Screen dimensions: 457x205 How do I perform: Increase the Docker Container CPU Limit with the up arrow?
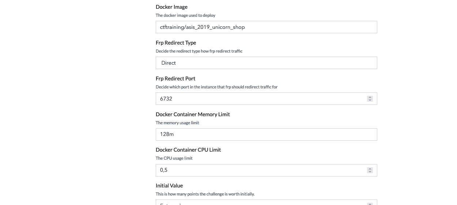tap(370, 169)
